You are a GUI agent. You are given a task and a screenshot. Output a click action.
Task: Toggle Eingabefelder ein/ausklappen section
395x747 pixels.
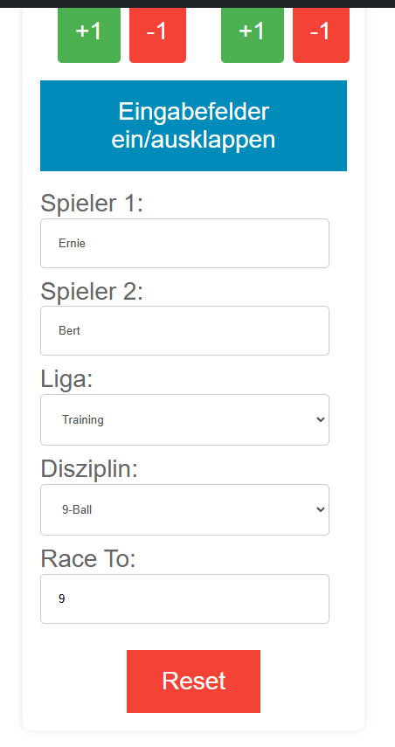point(193,126)
